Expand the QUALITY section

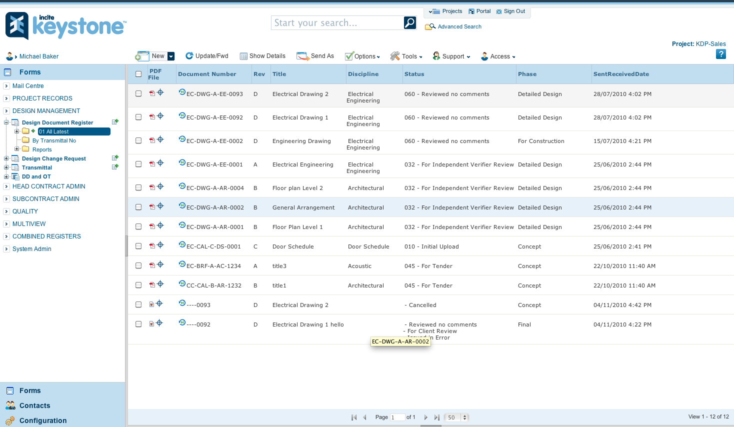[6, 211]
